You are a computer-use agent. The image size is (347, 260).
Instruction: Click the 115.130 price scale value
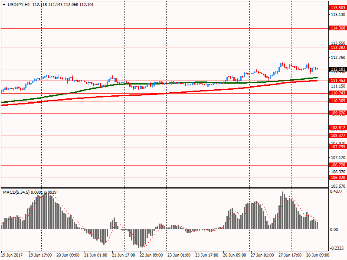click(338, 15)
